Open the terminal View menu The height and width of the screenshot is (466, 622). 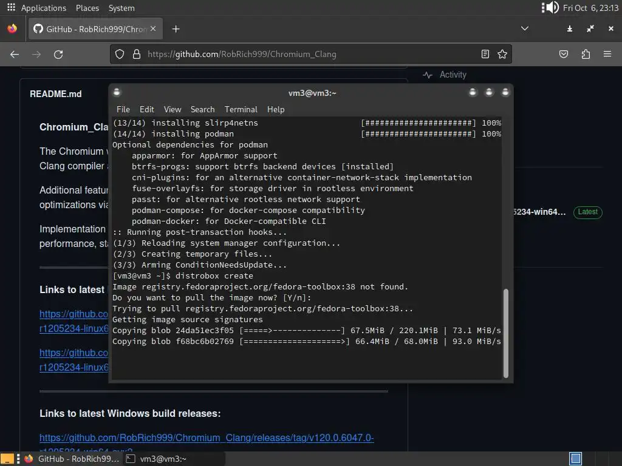tap(172, 109)
